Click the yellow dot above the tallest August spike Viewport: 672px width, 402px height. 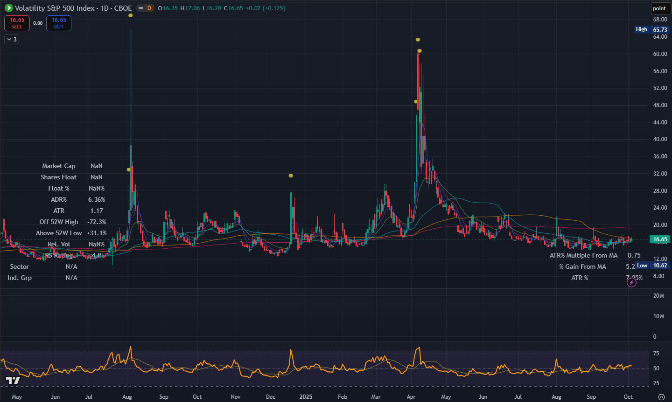point(131,15)
